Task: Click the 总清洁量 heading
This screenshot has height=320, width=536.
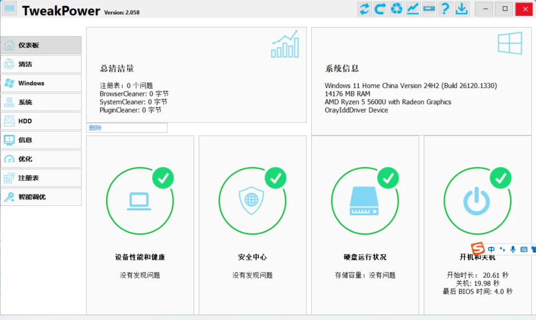Action: [117, 69]
